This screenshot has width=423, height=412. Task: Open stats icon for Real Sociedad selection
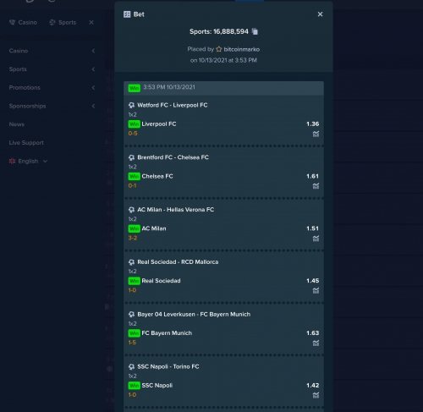[316, 291]
